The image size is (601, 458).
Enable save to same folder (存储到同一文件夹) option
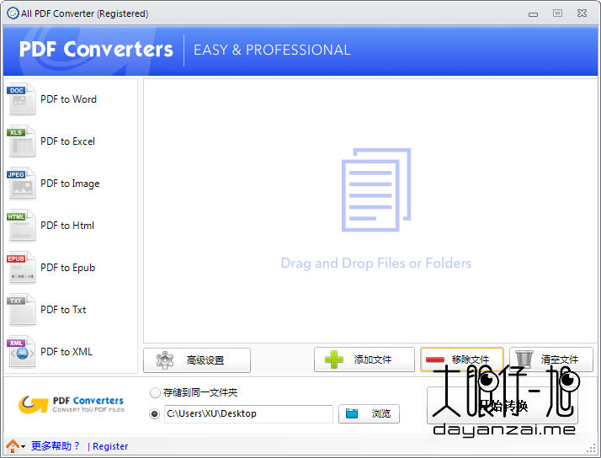pyautogui.click(x=155, y=392)
